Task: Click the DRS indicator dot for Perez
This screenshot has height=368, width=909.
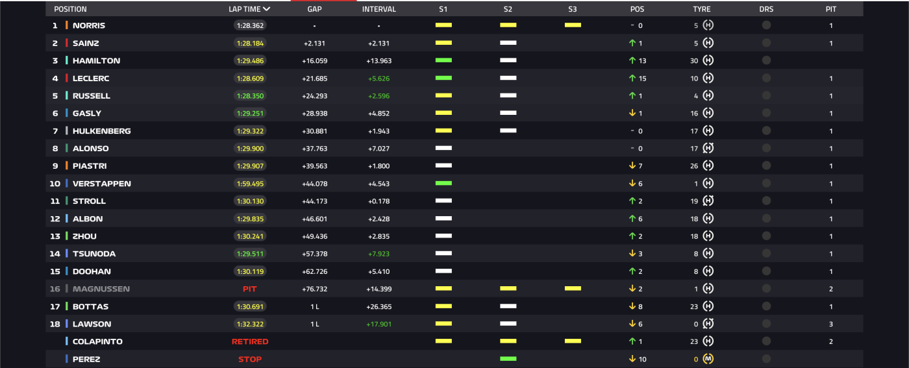Action: pos(766,358)
